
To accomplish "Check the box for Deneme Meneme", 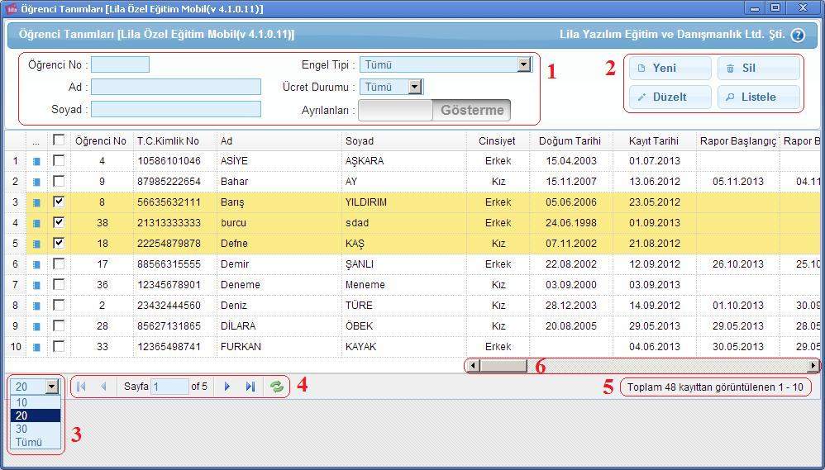I will tap(59, 284).
